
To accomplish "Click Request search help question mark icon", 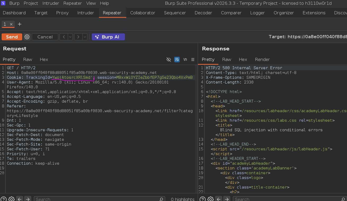I will (3, 199).
